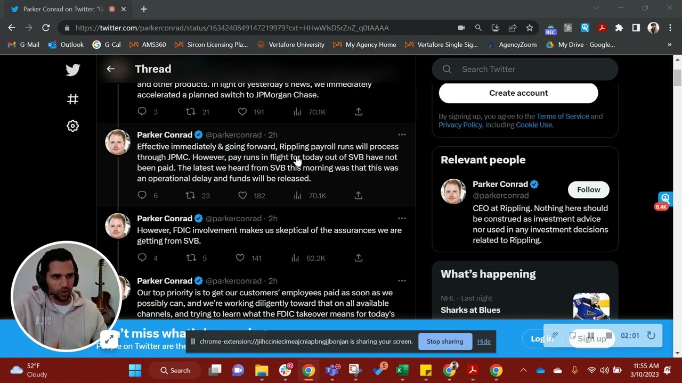
Task: Open the Explore hashtag icon
Action: pyautogui.click(x=73, y=99)
